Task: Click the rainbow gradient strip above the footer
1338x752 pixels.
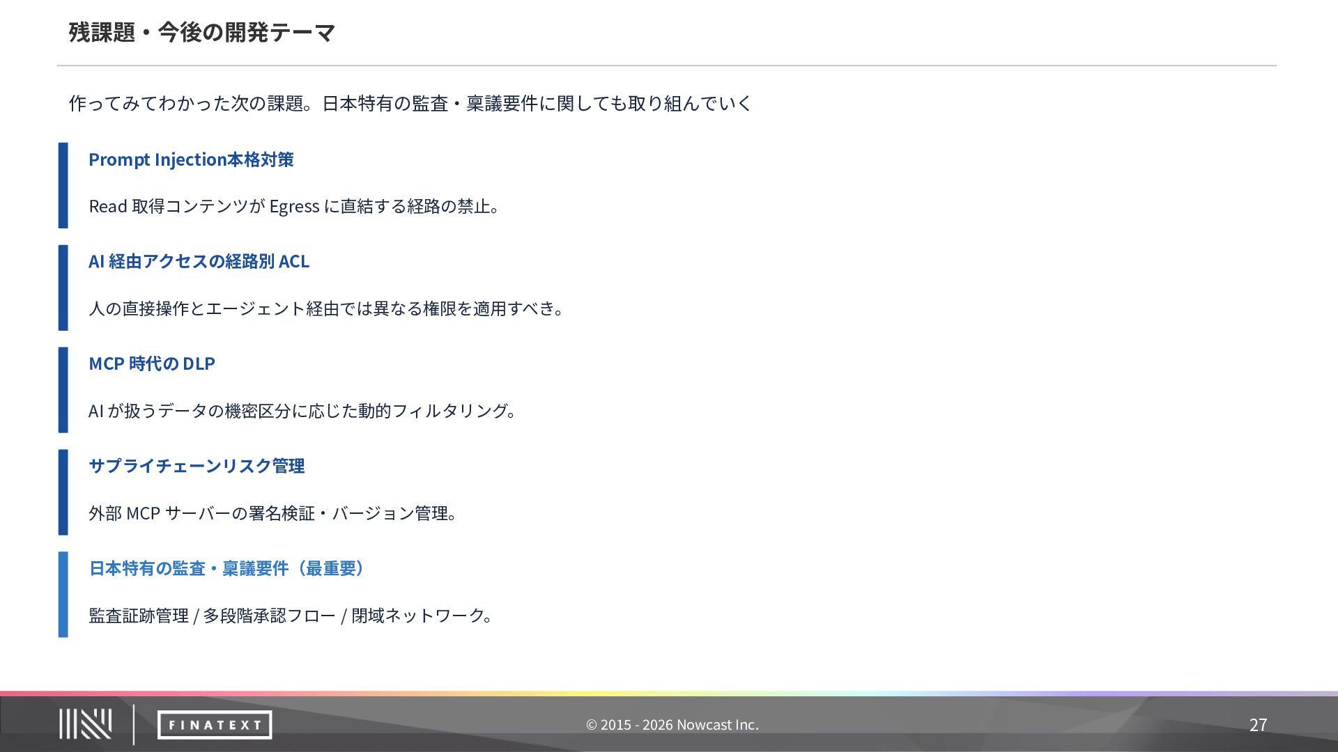Action: pyautogui.click(x=669, y=694)
